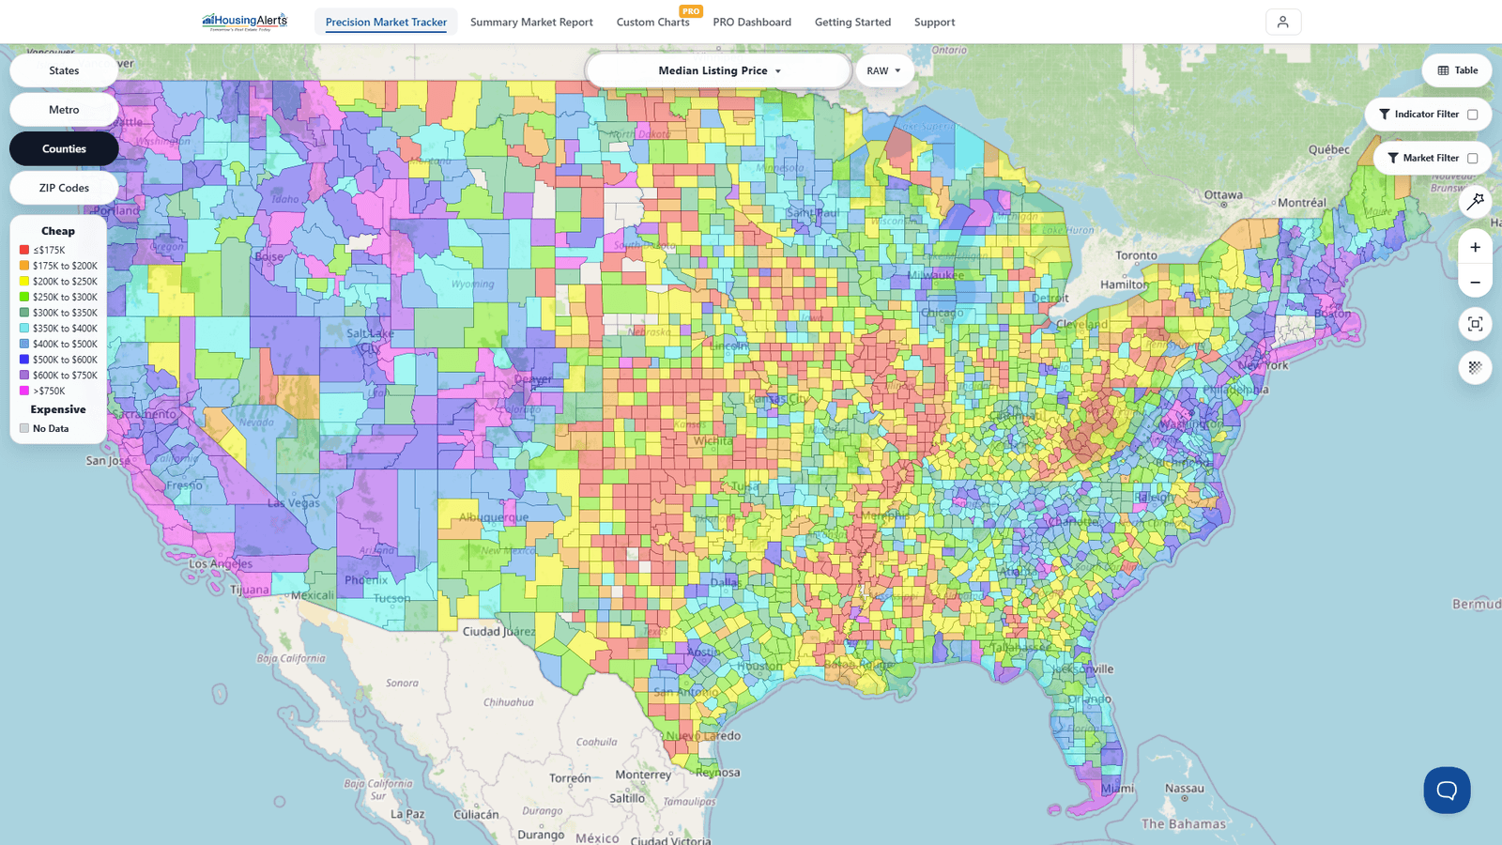Click the $175K to $200K orange swatch
Viewport: 1502px width, 845px height.
click(x=24, y=266)
